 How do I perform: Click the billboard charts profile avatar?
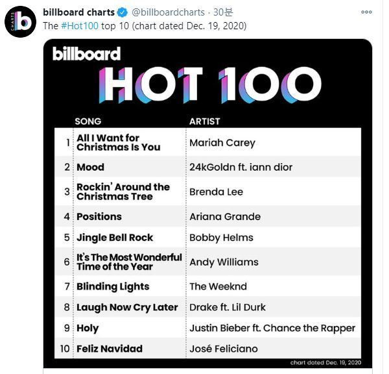point(20,21)
